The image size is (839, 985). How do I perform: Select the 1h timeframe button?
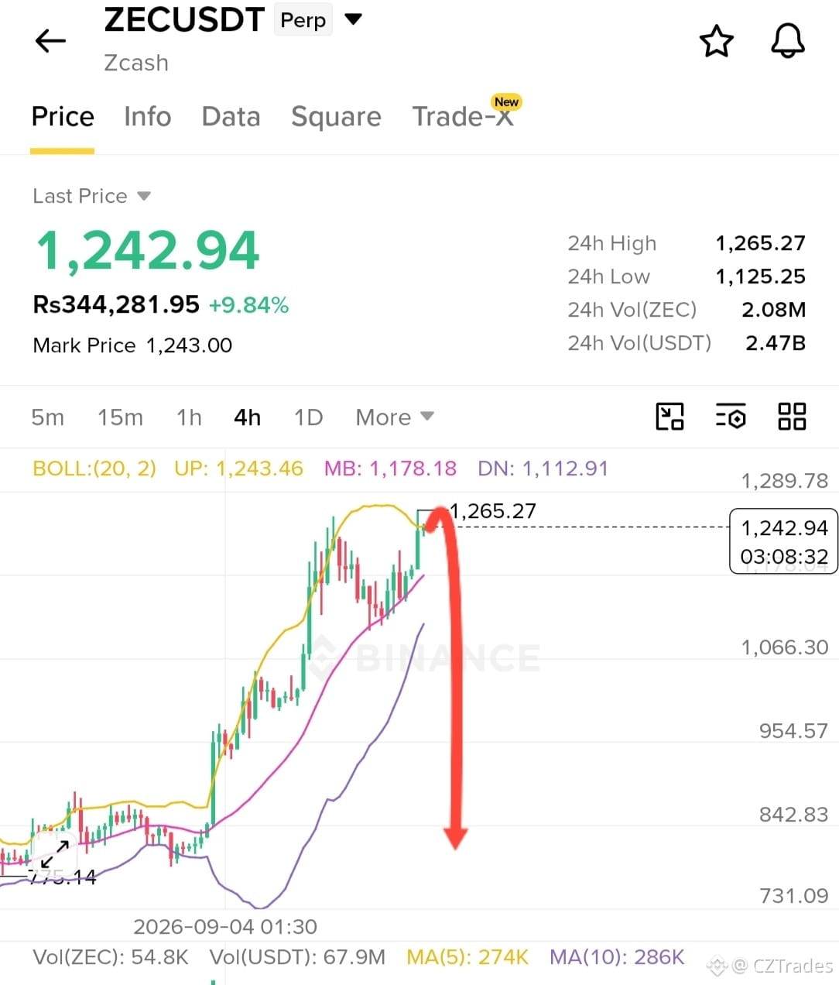[x=189, y=417]
